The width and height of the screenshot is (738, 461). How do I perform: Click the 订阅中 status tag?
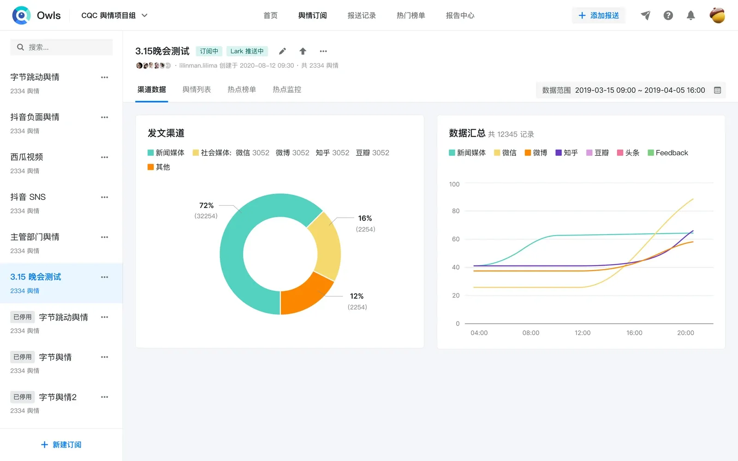click(209, 51)
